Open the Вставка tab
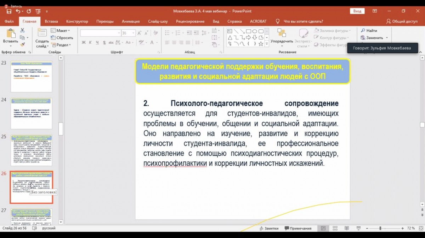The image size is (425, 238). click(x=51, y=21)
